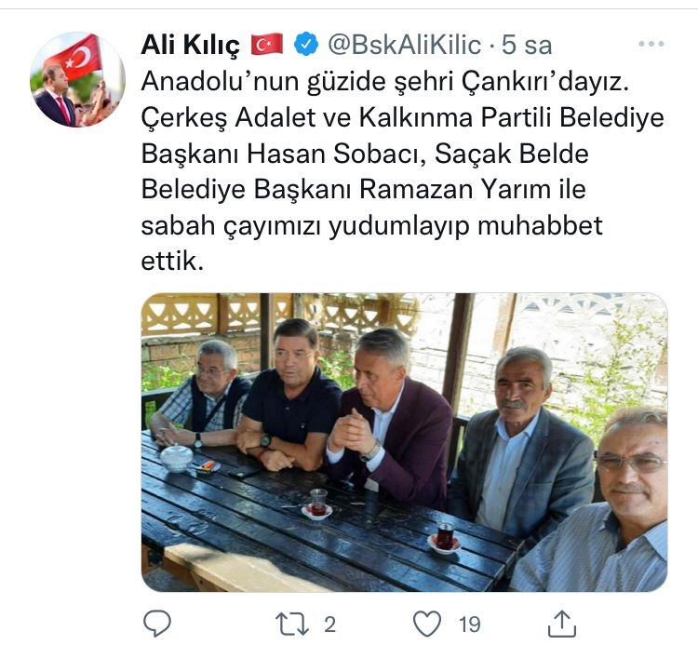Enlarge the tweet's attached photo
Viewport: 698px width, 659px height.
coord(404,442)
